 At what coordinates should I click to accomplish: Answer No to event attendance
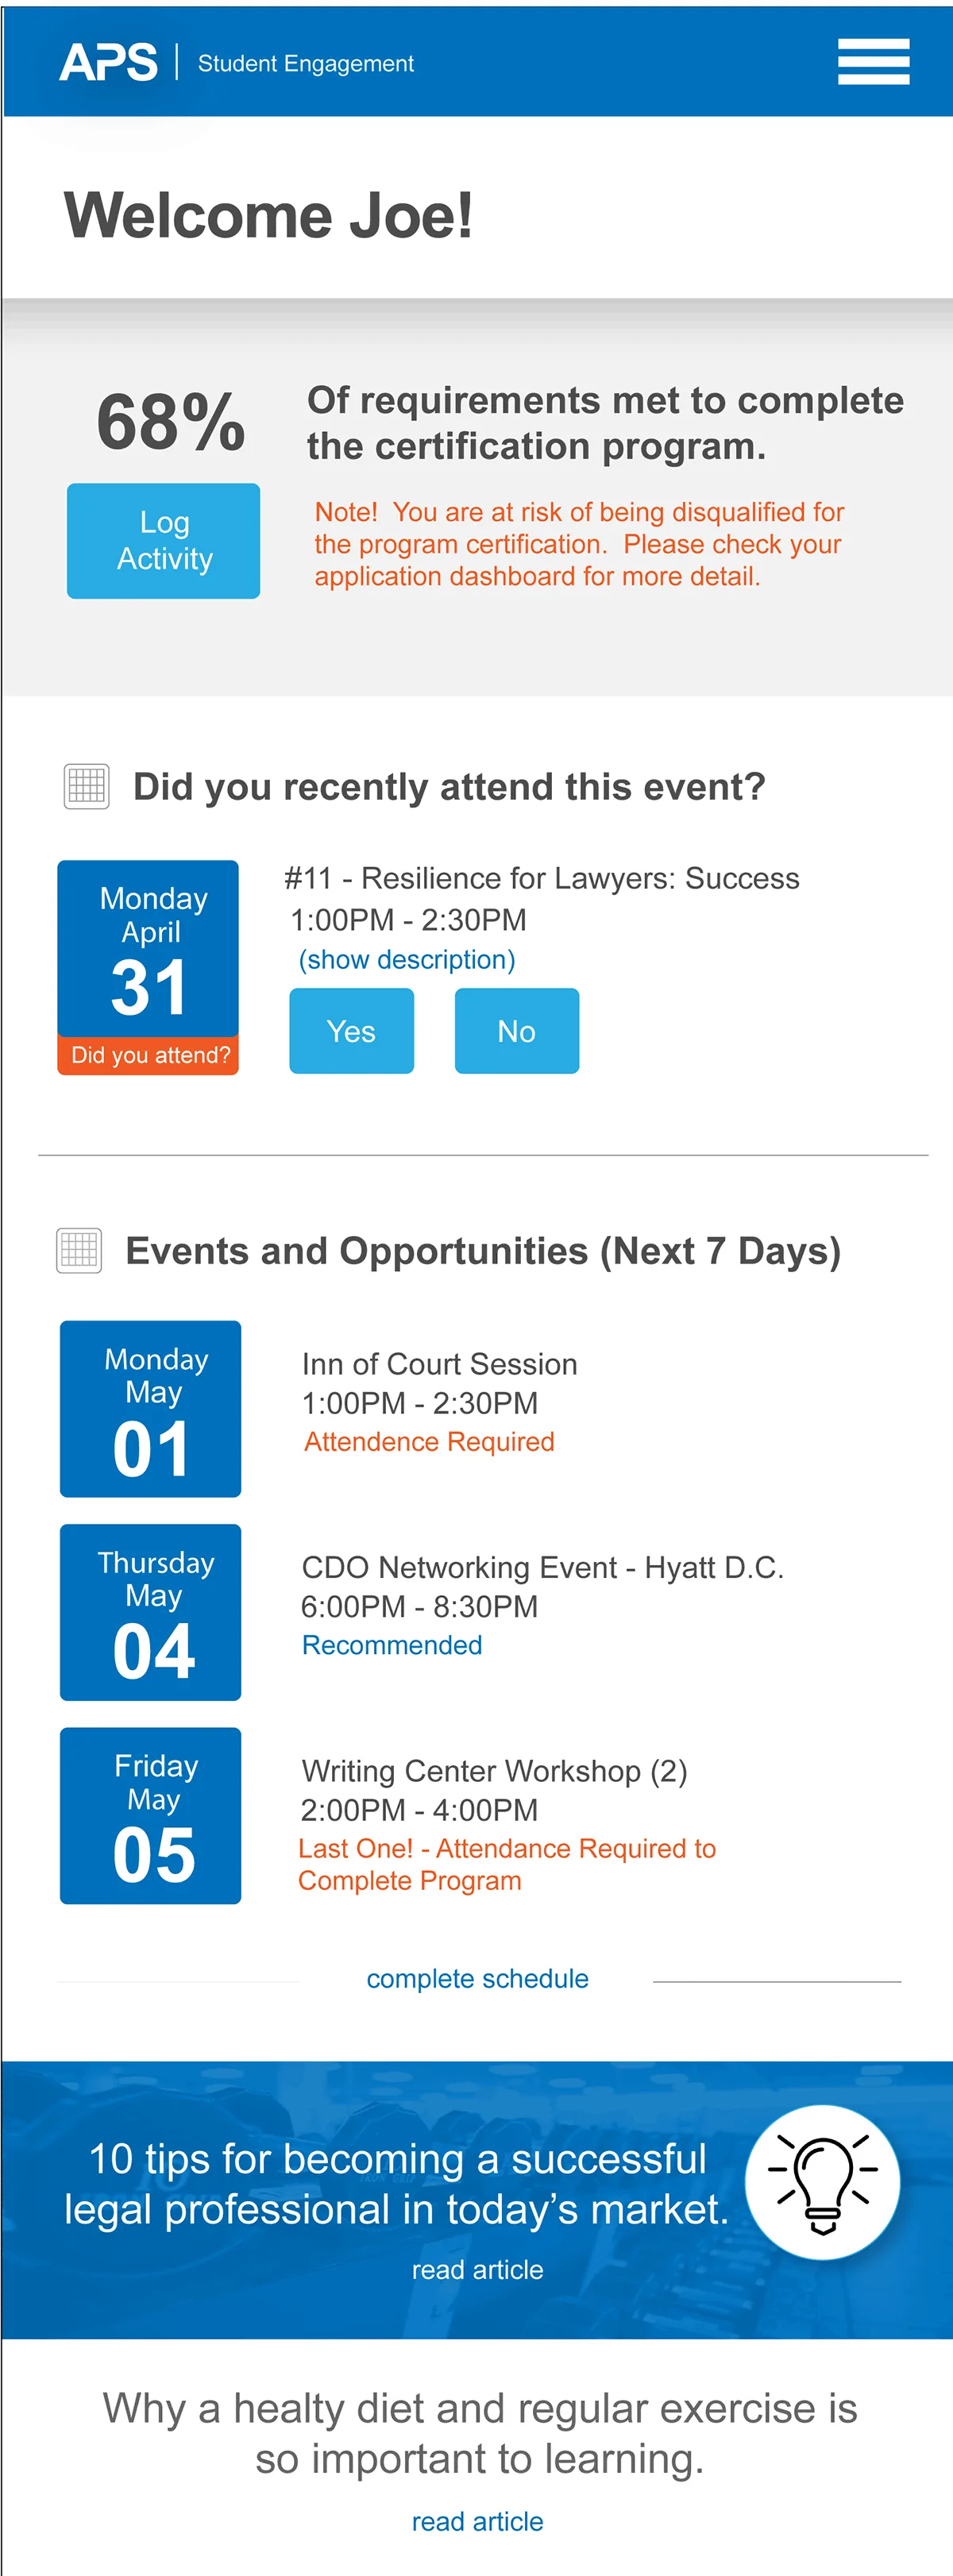516,1031
